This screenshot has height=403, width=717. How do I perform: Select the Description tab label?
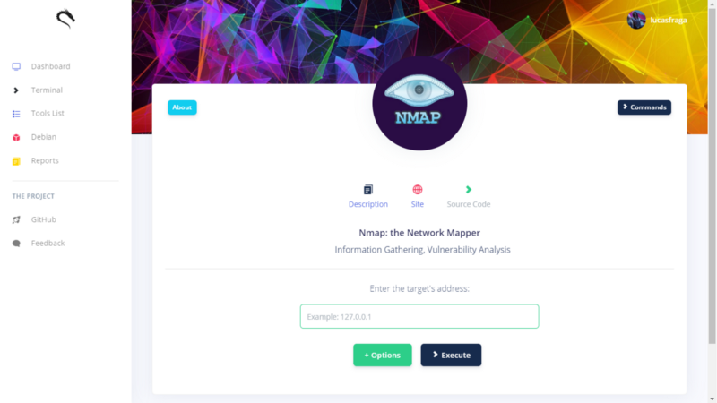coord(368,204)
